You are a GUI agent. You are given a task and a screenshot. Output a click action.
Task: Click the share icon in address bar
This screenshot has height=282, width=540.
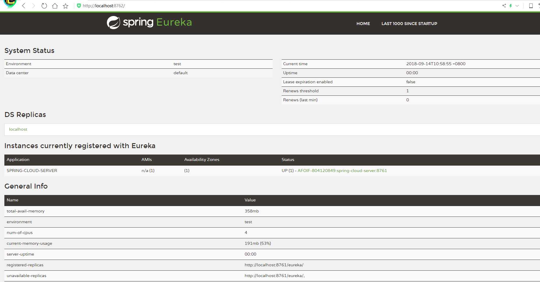coord(504,6)
